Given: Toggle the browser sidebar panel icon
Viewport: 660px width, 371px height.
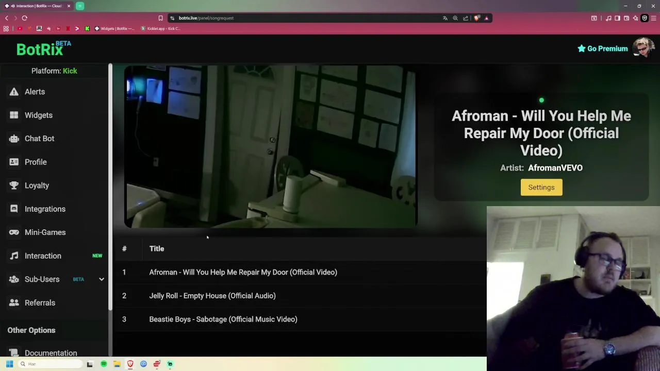Looking at the screenshot, I should [x=617, y=18].
